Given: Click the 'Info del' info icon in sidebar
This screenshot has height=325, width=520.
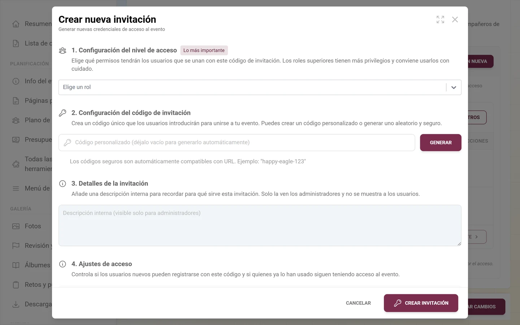Looking at the screenshot, I should point(16,81).
